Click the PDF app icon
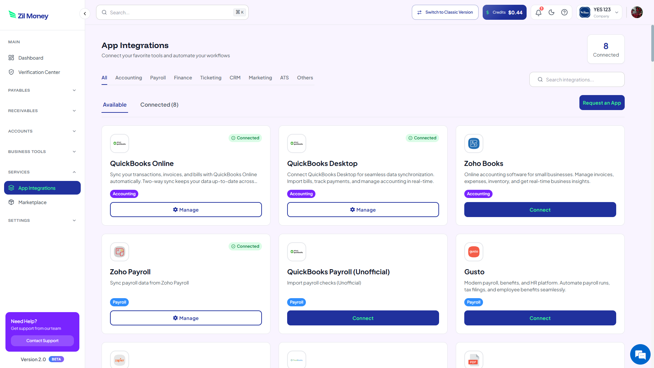 (474, 360)
